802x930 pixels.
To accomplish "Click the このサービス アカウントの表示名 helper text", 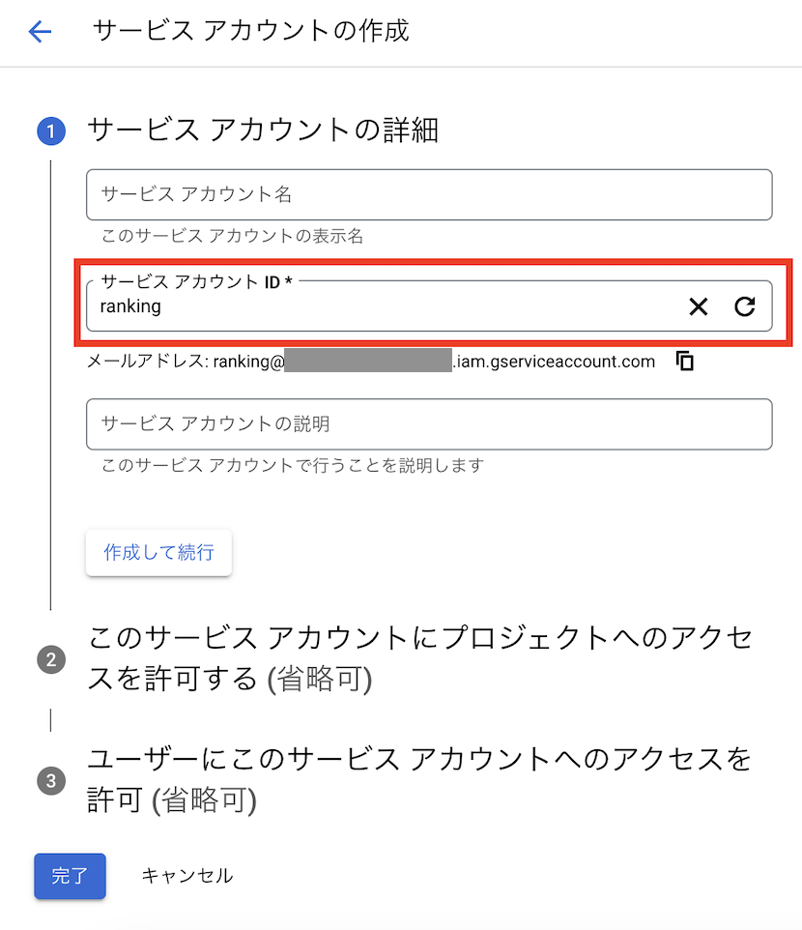I will click(232, 237).
